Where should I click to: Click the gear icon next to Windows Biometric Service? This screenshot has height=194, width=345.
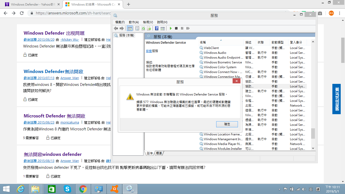[x=201, y=62]
